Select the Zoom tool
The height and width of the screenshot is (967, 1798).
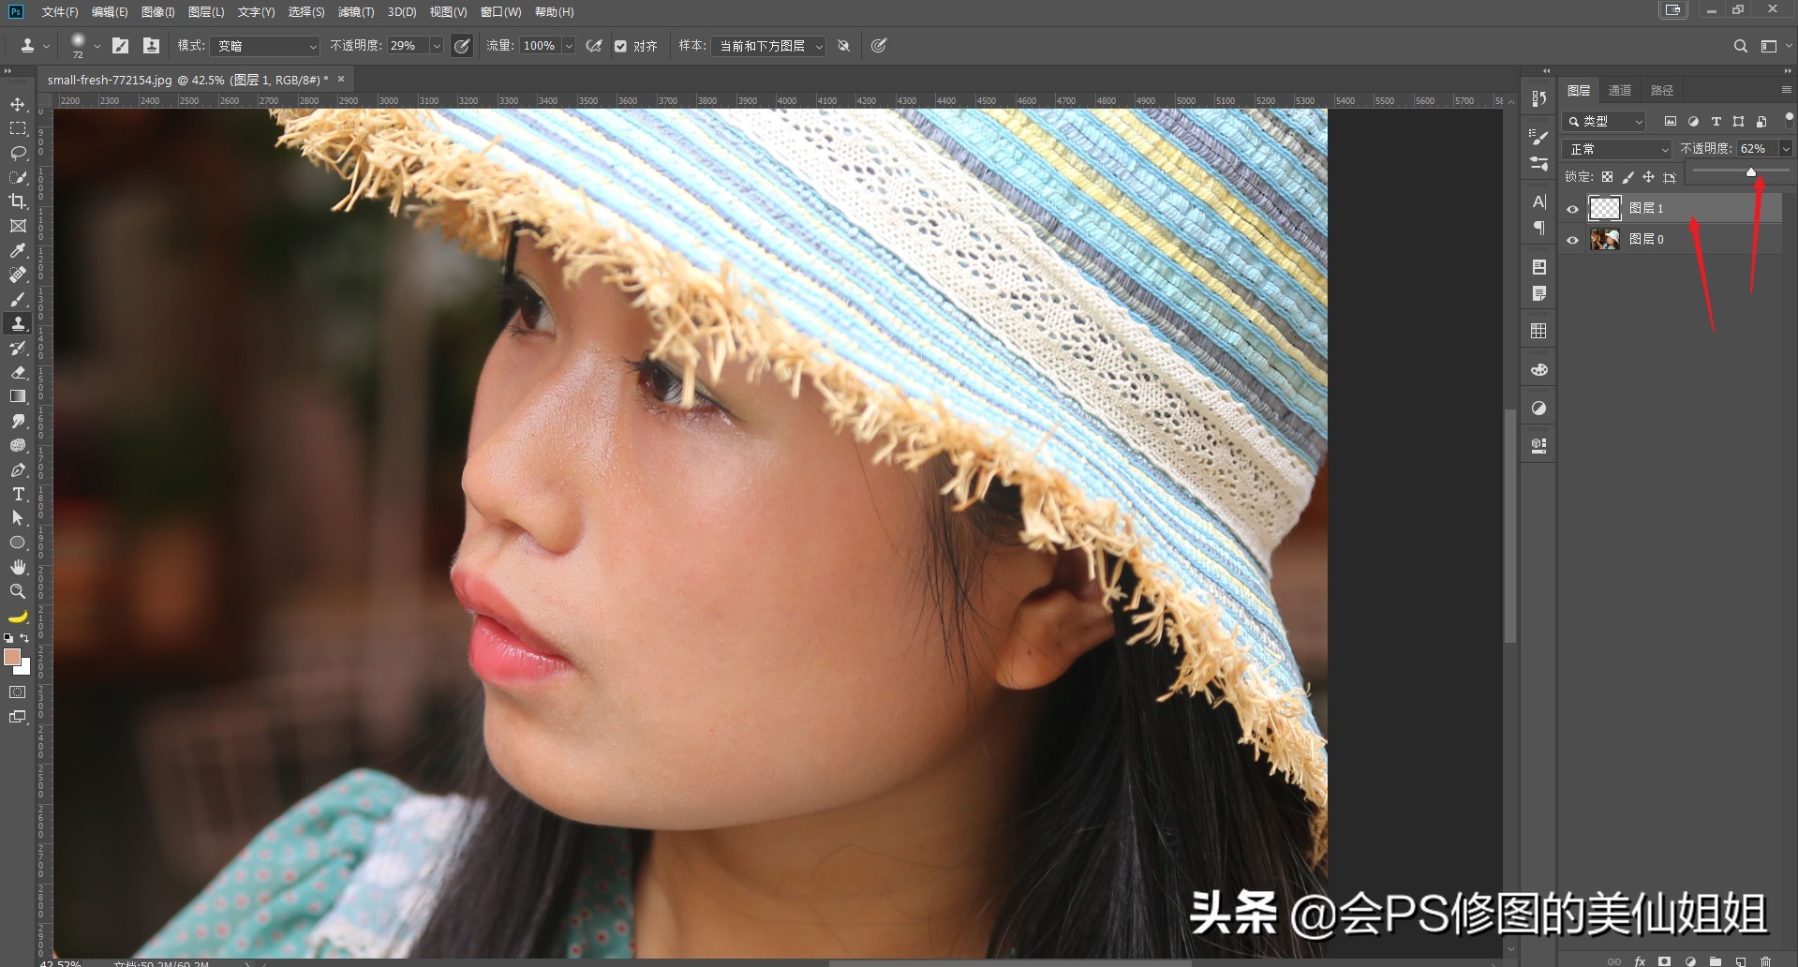point(17,591)
